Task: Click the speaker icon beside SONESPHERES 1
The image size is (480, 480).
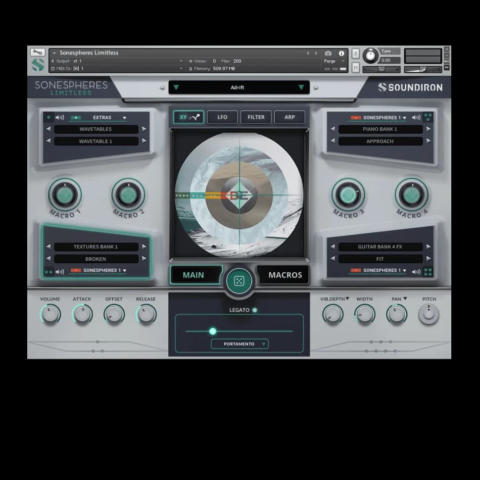Action: pyautogui.click(x=417, y=117)
